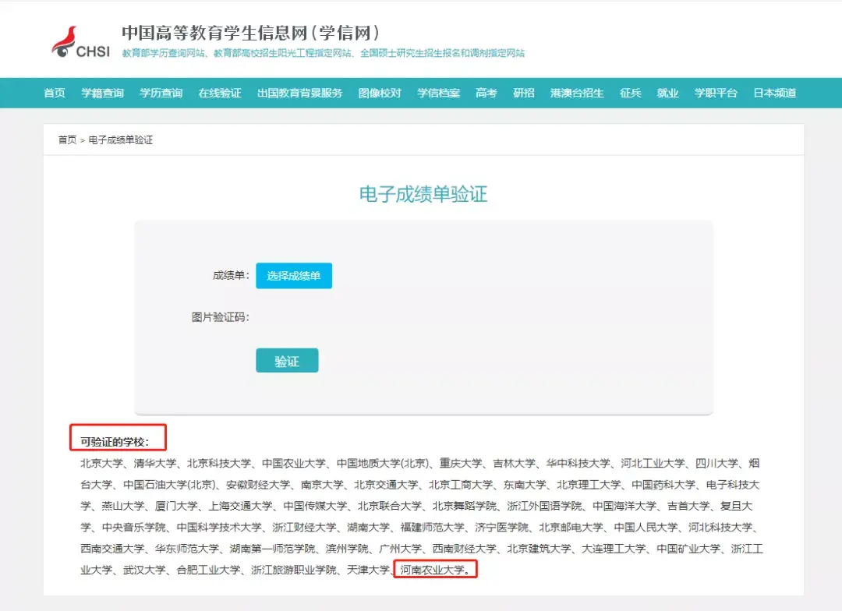Click the 中国高等教育学生信息网 site title
This screenshot has width=842, height=611.
click(x=250, y=33)
